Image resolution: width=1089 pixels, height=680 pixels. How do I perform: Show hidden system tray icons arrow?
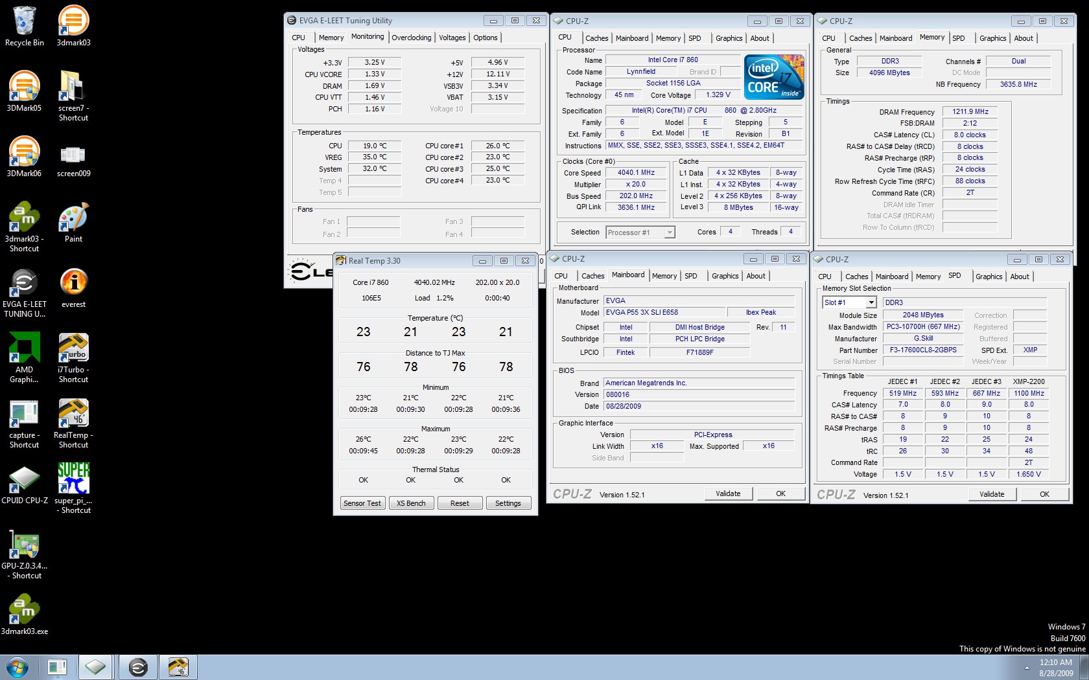pos(1027,668)
